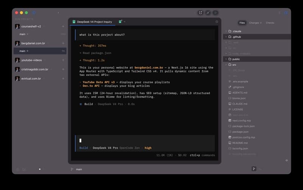Viewport: 303px width, 190px height.
Task: Click the open-in-external icon in the top toolbar
Action: [200, 13]
